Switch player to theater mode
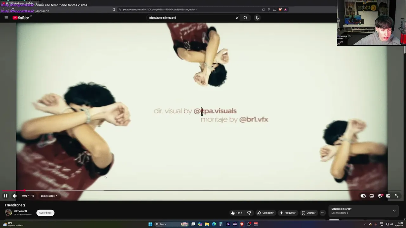 tap(388, 196)
